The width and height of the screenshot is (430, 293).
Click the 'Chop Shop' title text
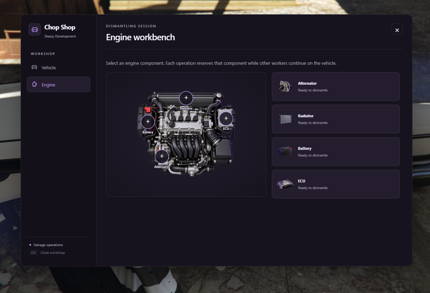point(60,27)
